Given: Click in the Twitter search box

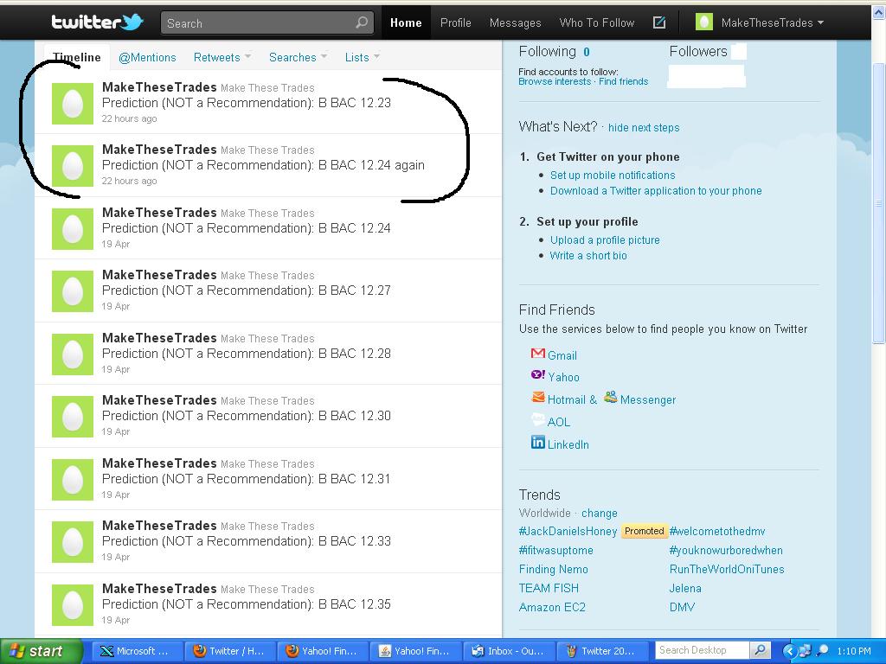Looking at the screenshot, I should click(266, 23).
